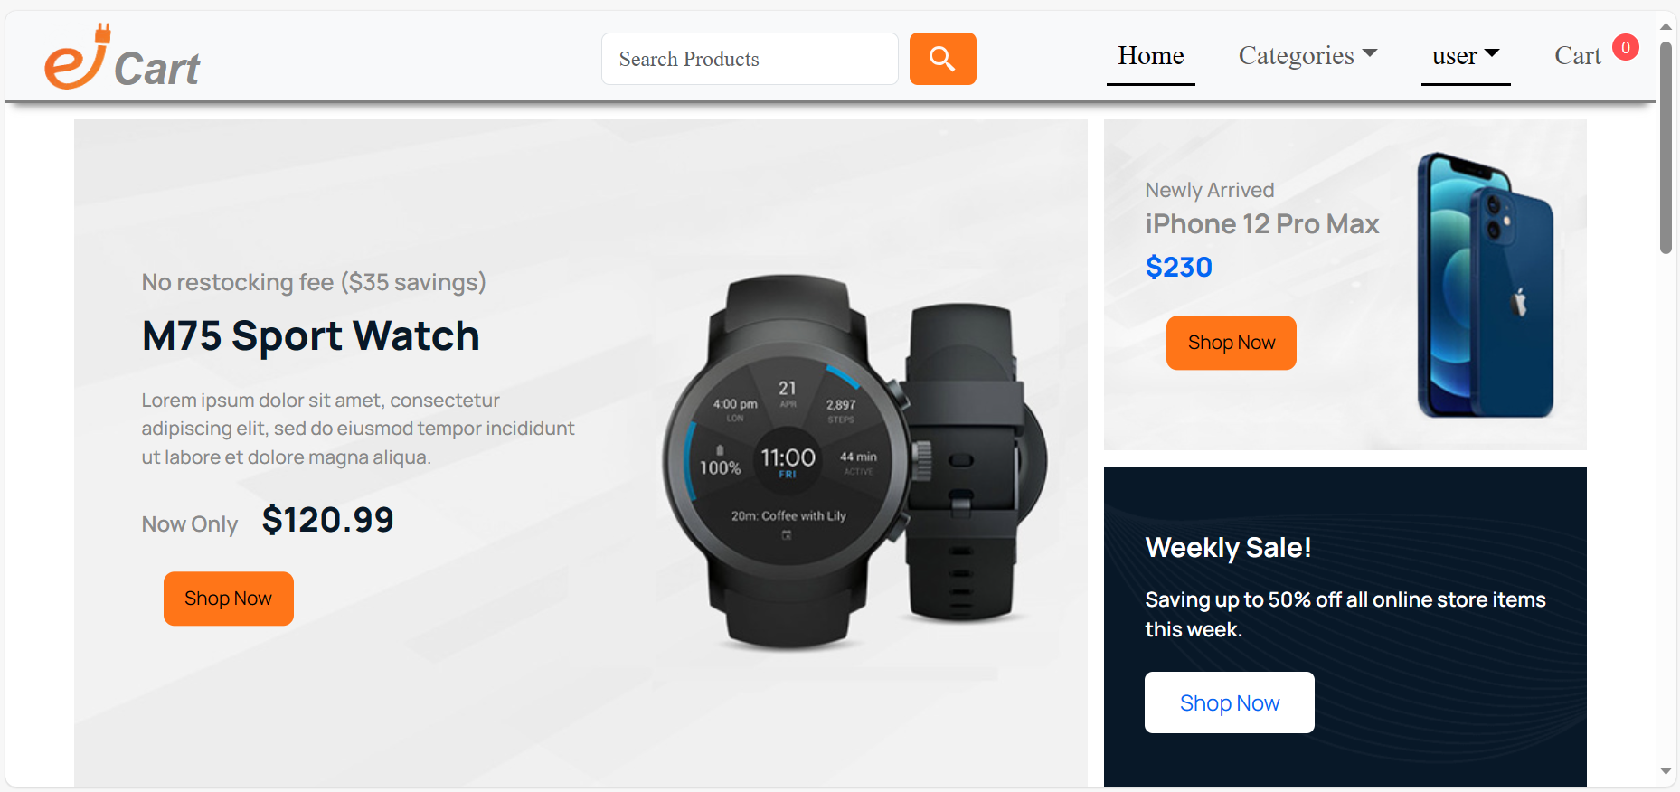Click the red cart count badge

tap(1625, 47)
